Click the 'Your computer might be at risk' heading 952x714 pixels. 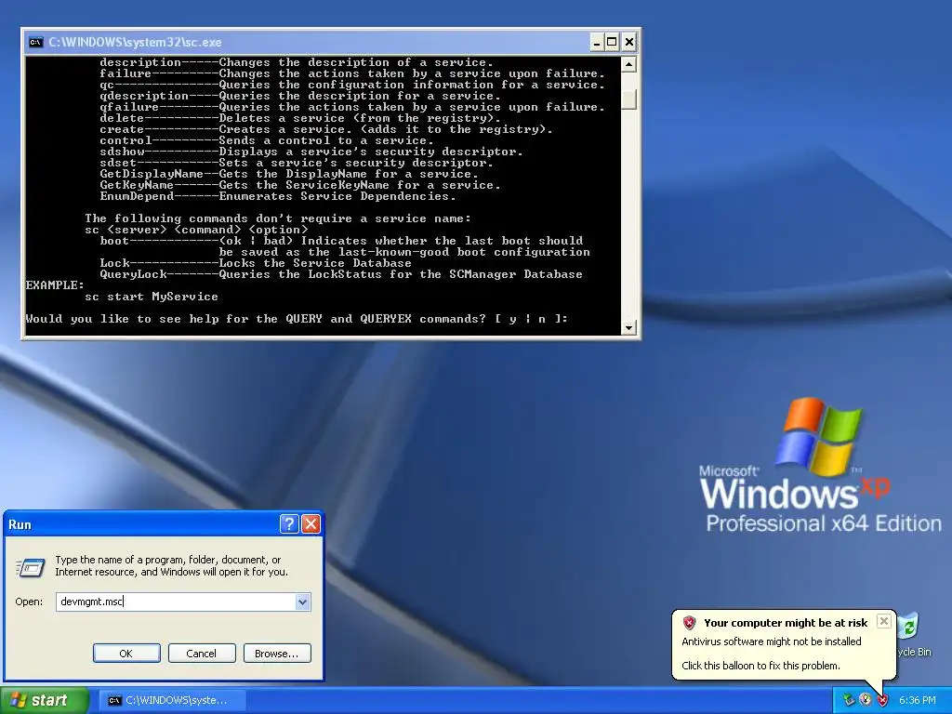786,622
